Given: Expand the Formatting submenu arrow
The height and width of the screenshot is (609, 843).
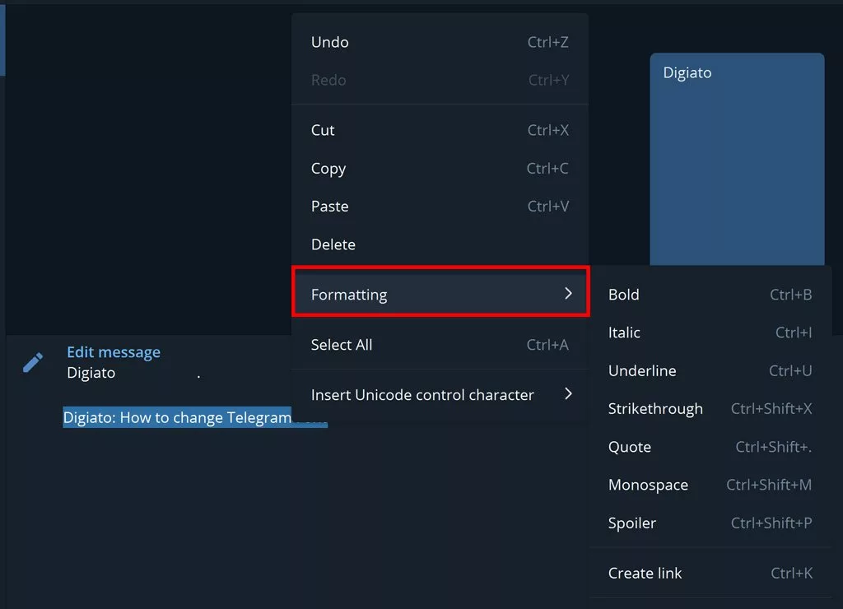Looking at the screenshot, I should click(x=568, y=293).
